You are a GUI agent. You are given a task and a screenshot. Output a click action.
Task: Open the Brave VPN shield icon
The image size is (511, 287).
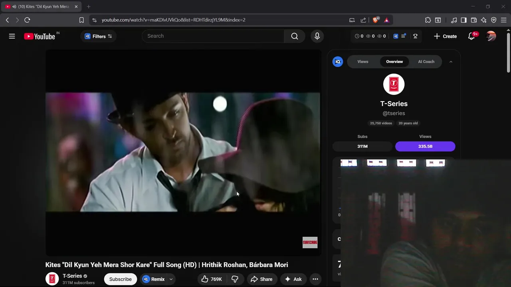(494, 20)
